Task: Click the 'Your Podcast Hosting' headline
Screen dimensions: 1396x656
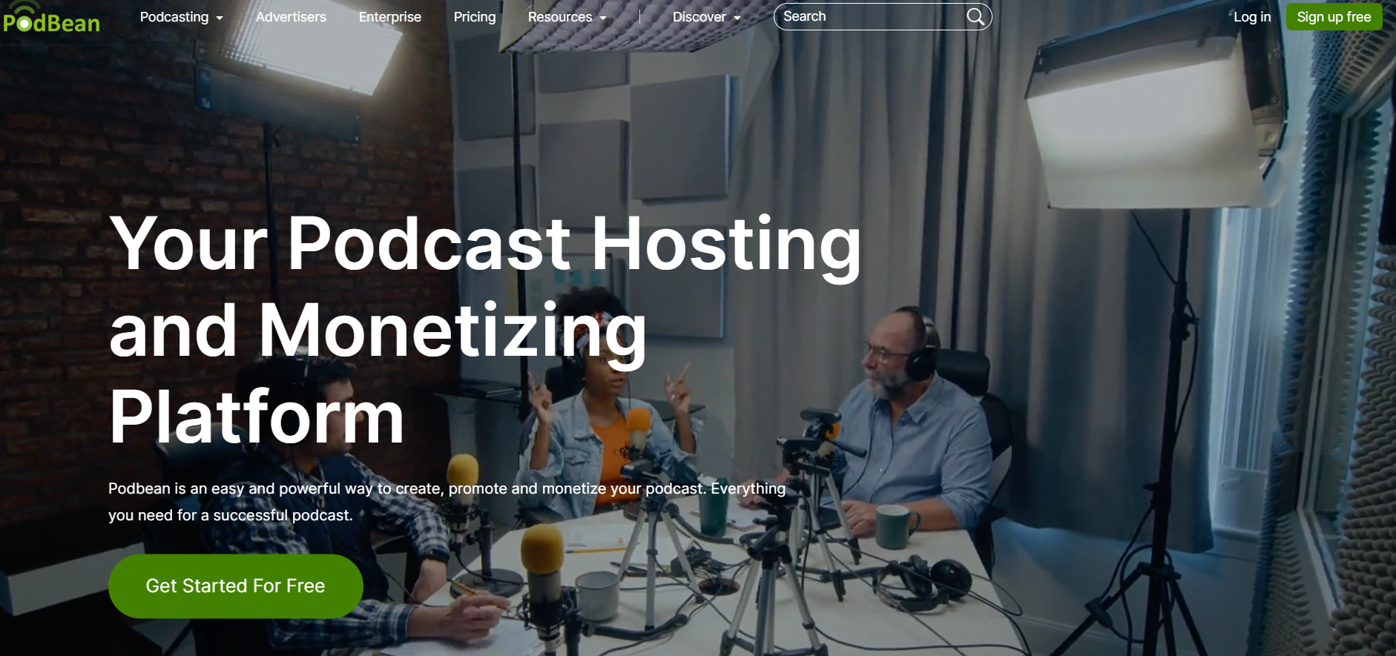Action: (x=485, y=243)
